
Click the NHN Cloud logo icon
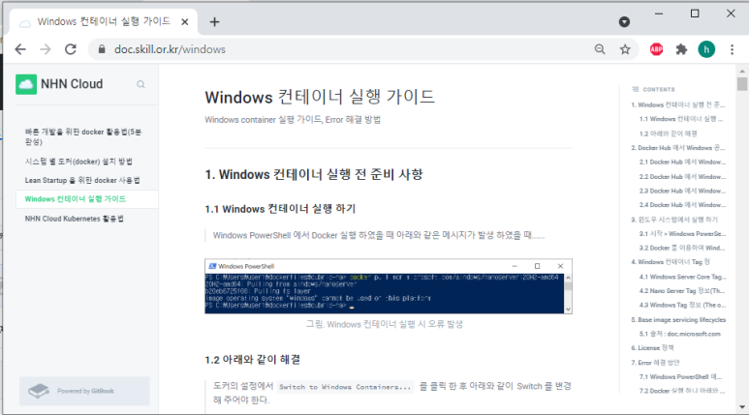26,84
